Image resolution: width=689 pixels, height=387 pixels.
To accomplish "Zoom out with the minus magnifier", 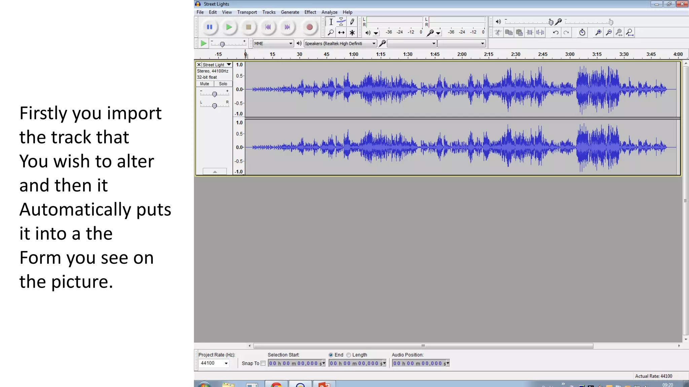I will pos(609,33).
